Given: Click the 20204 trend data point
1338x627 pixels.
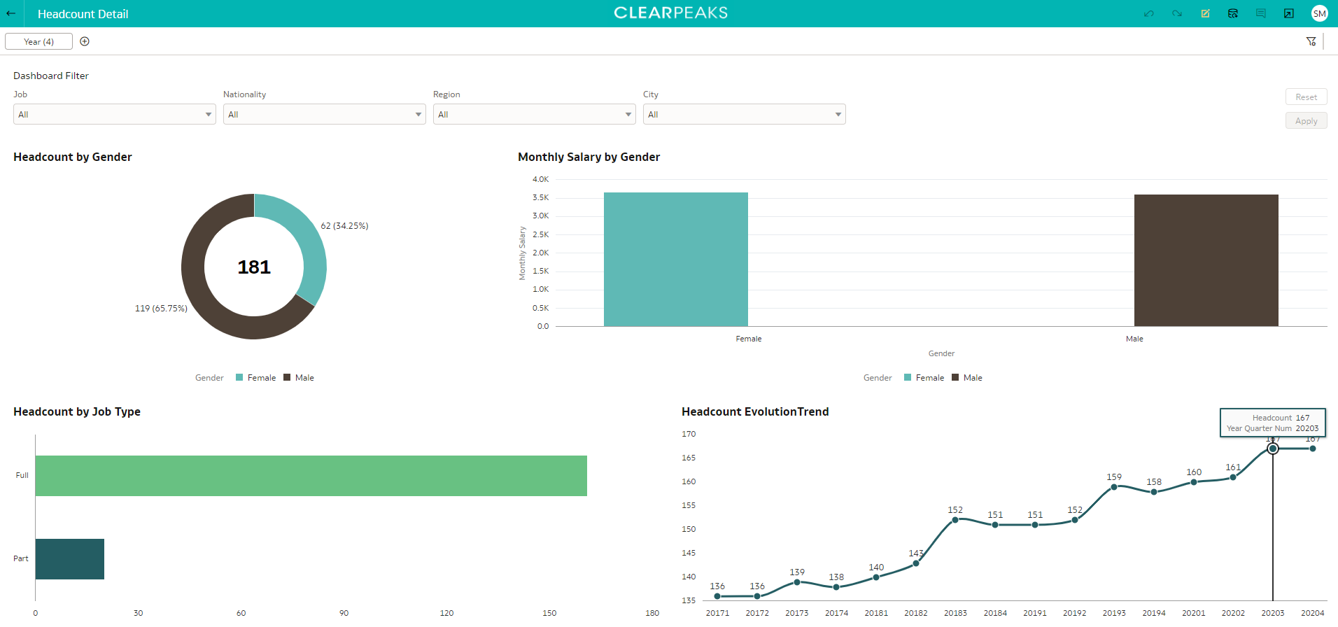Looking at the screenshot, I should point(1313,449).
